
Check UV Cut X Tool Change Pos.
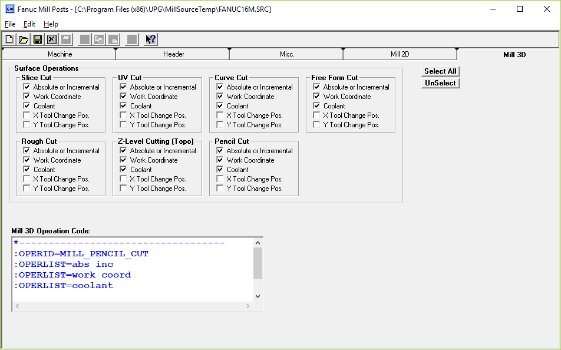tap(123, 115)
